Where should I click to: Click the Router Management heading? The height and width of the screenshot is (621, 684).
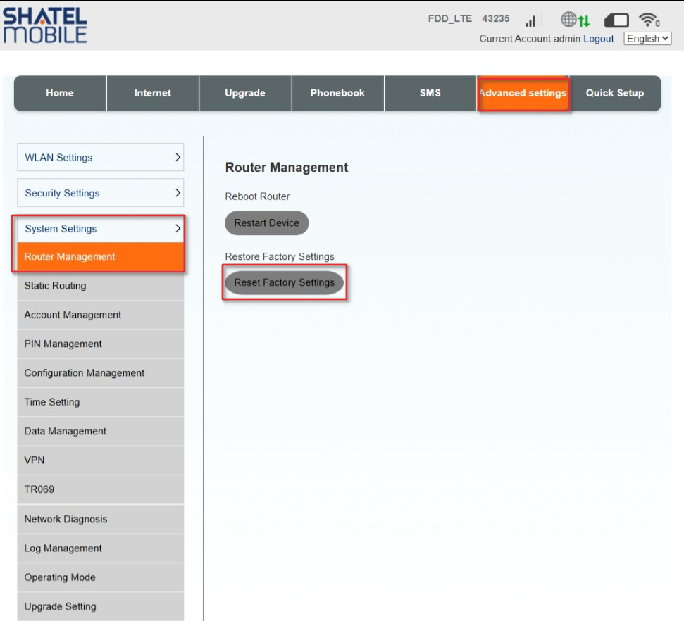[x=287, y=168]
